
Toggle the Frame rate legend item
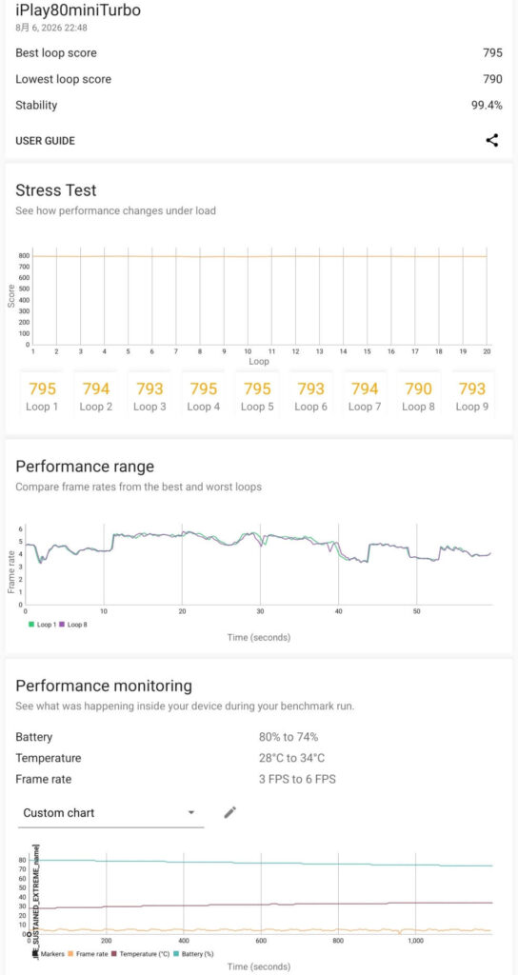(x=89, y=953)
